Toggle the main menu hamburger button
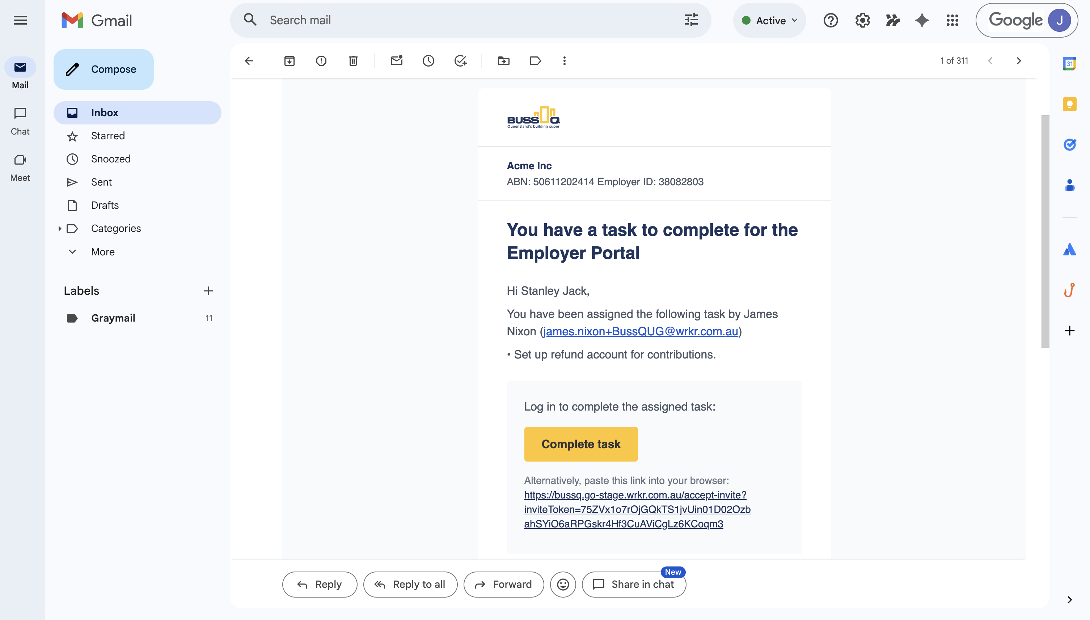Screen dimensions: 1090x620 [20, 20]
